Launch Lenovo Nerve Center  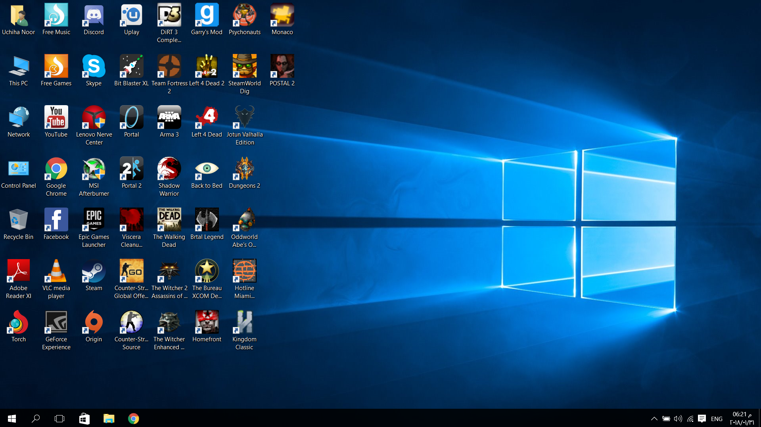click(x=94, y=117)
